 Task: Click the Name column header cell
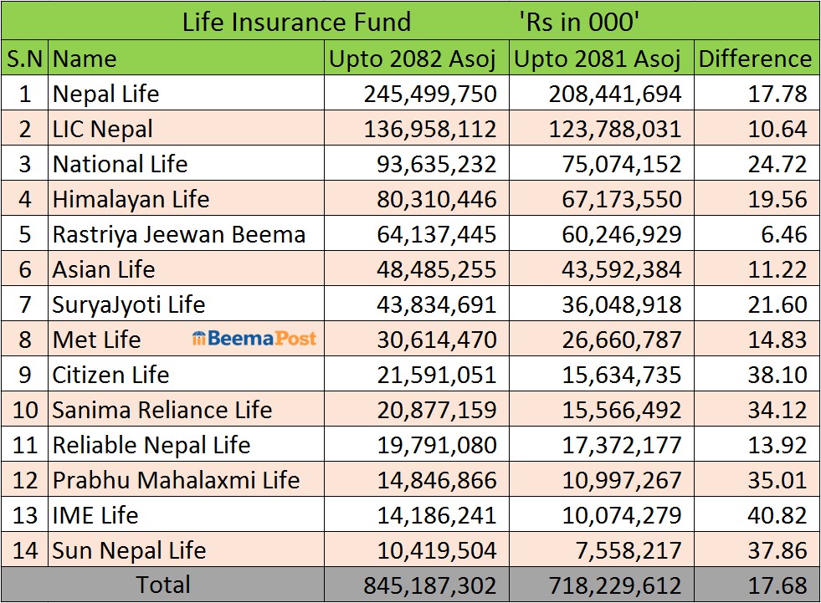186,59
